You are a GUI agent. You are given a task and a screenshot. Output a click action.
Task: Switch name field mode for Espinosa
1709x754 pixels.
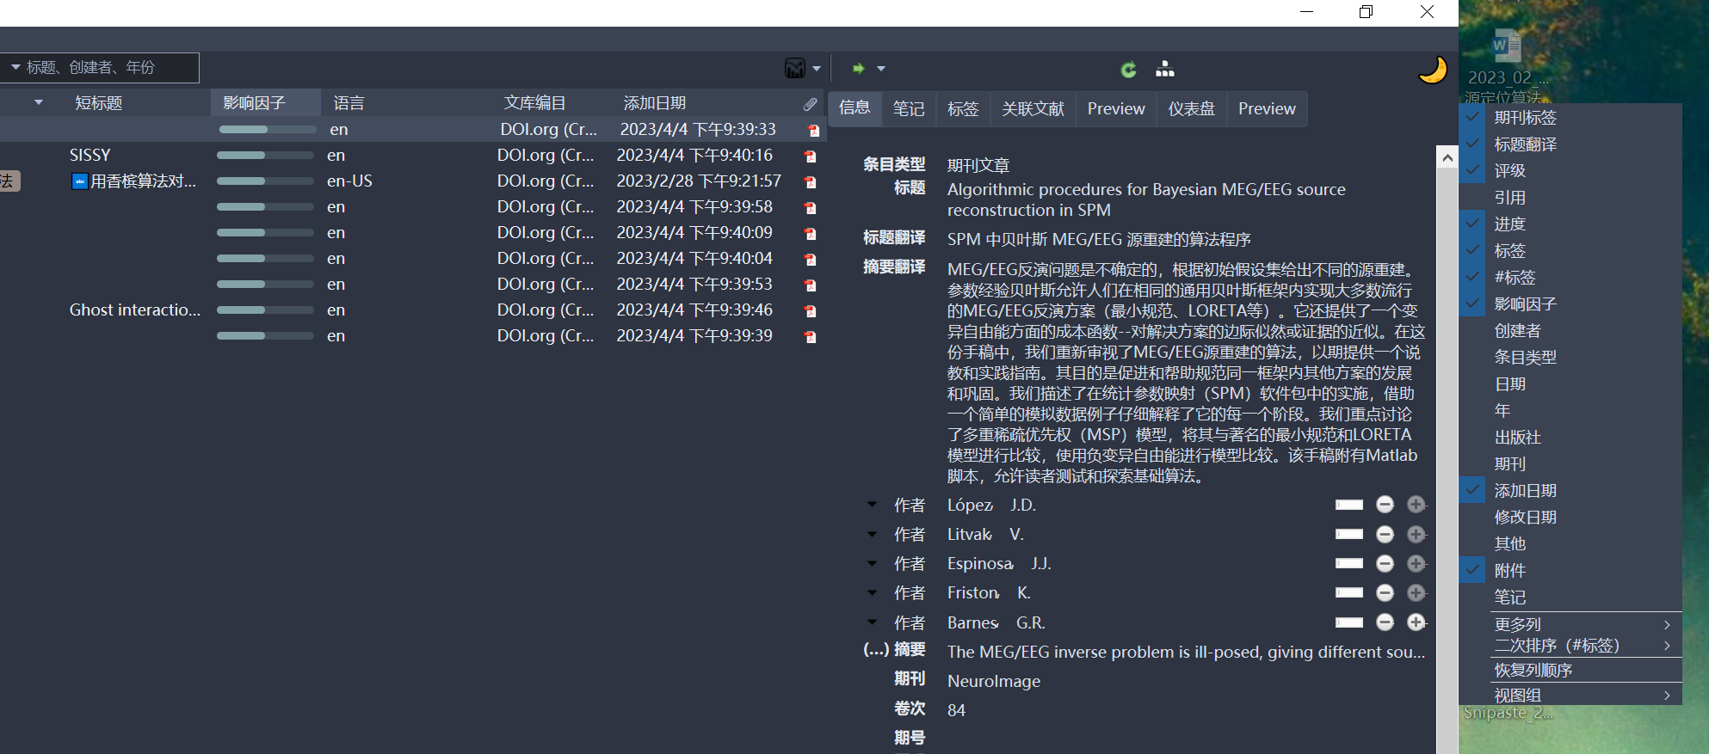tap(1349, 563)
